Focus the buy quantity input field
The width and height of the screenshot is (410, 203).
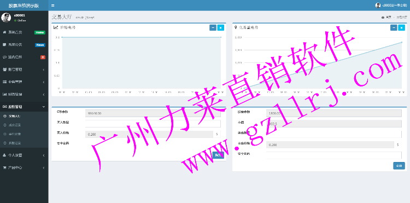[153, 124]
